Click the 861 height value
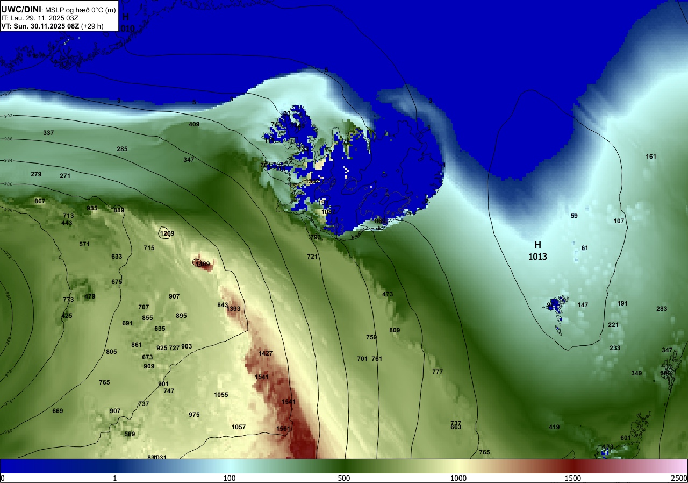 137,345
